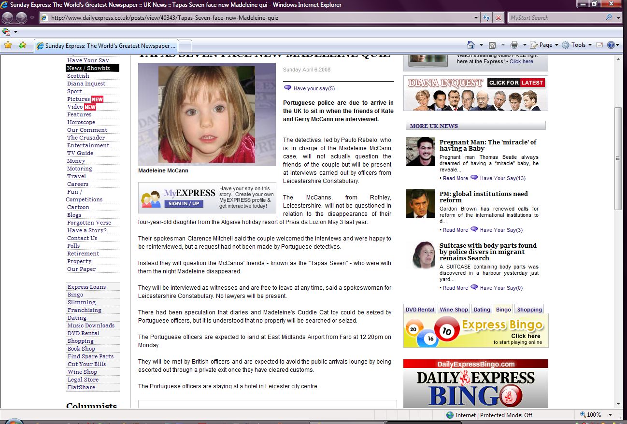This screenshot has width=627, height=424.
Task: Select the Wine Shop tab
Action: (454, 310)
